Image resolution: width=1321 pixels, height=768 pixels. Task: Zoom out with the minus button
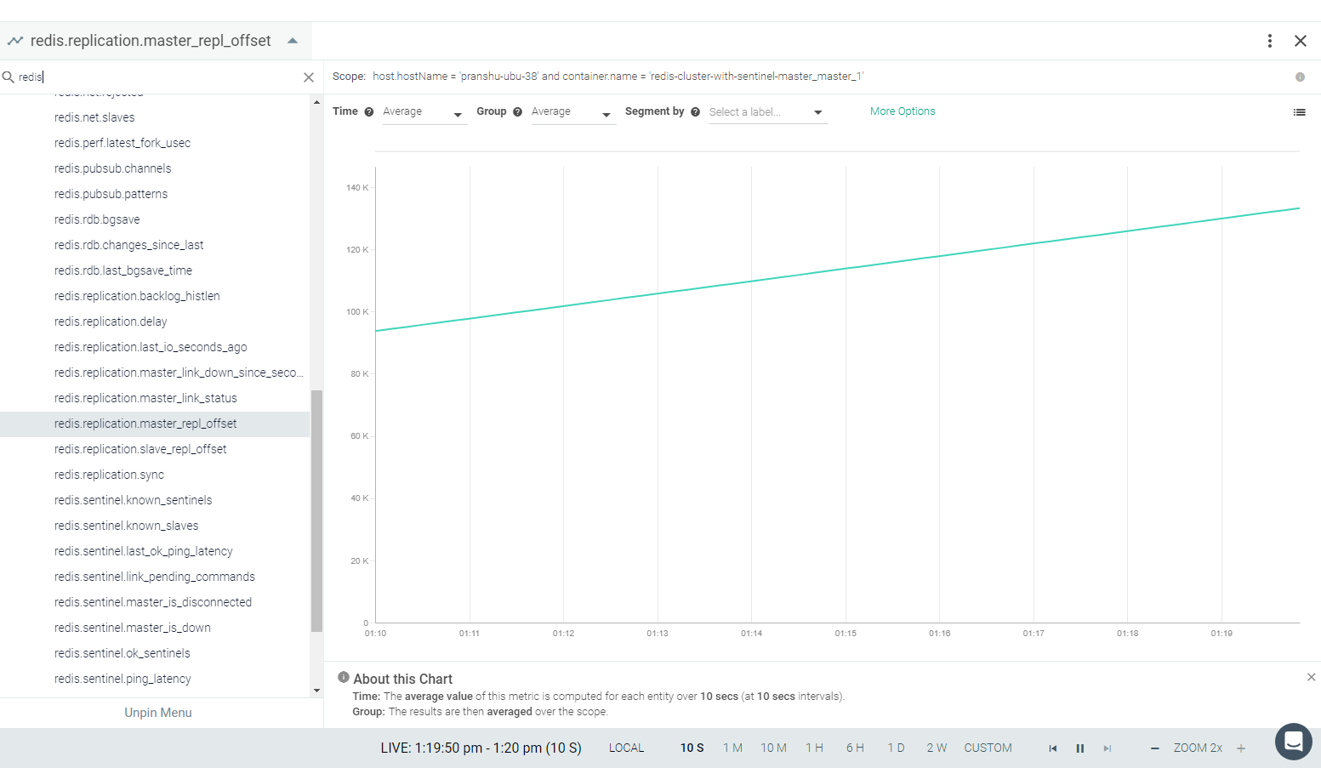pos(1155,748)
